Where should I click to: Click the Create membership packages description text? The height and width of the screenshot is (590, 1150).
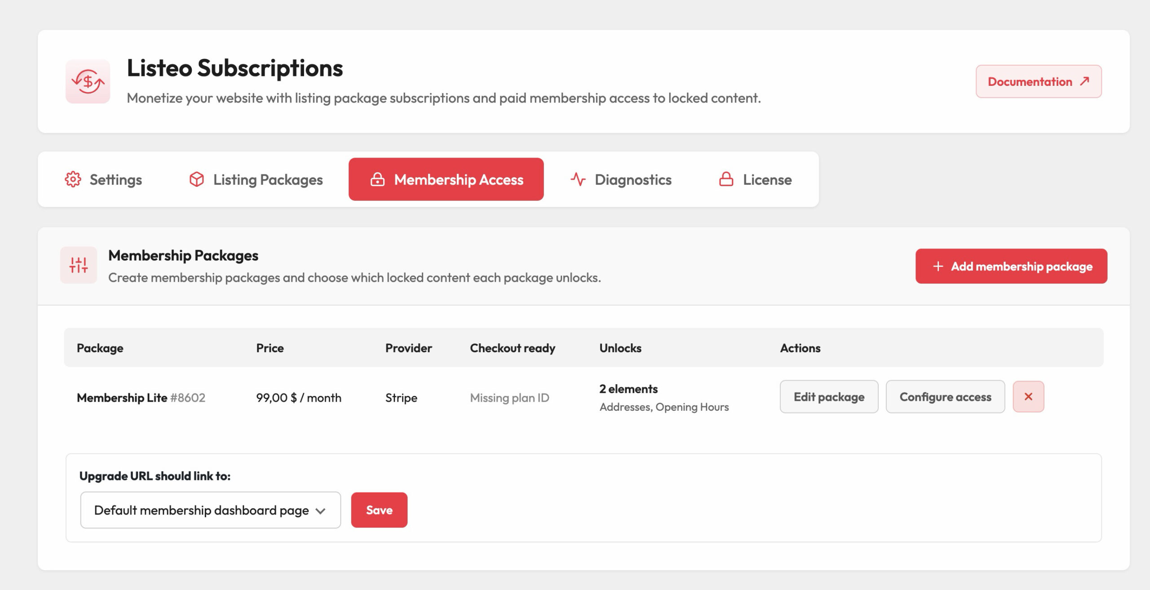[x=354, y=277]
